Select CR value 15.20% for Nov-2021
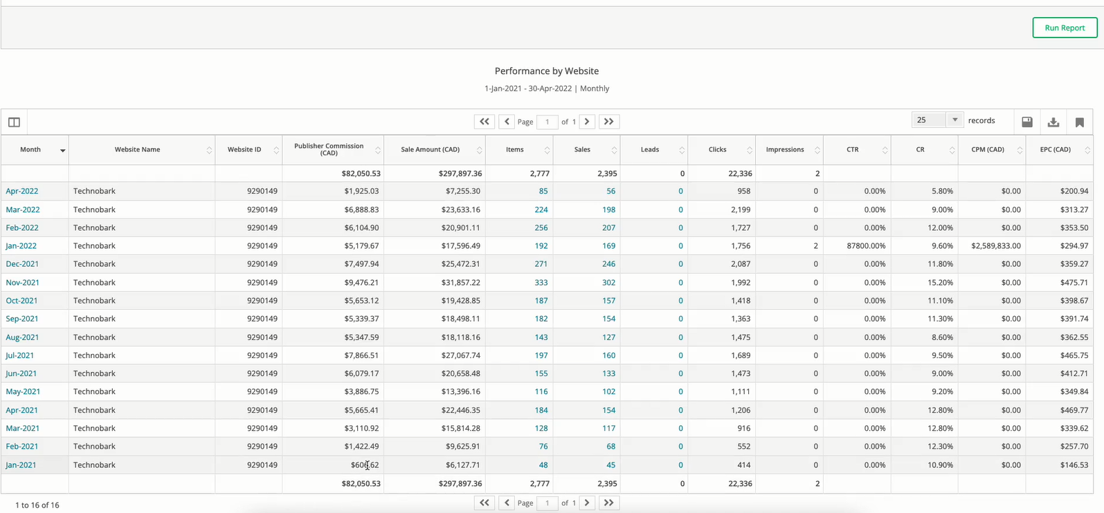This screenshot has height=513, width=1104. (x=941, y=282)
